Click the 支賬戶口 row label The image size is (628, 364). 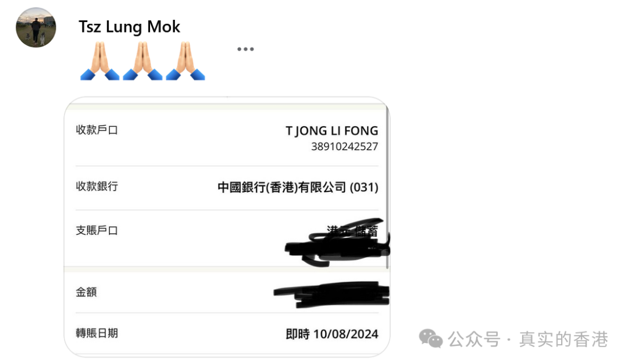(97, 230)
